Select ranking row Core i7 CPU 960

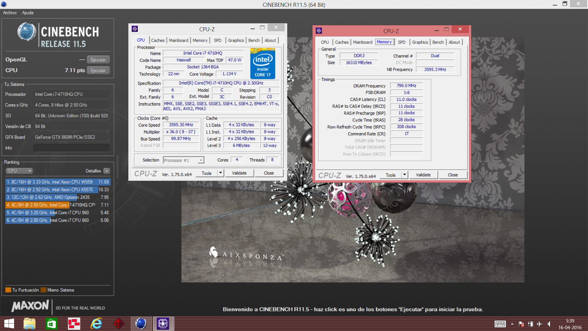[x=58, y=213]
